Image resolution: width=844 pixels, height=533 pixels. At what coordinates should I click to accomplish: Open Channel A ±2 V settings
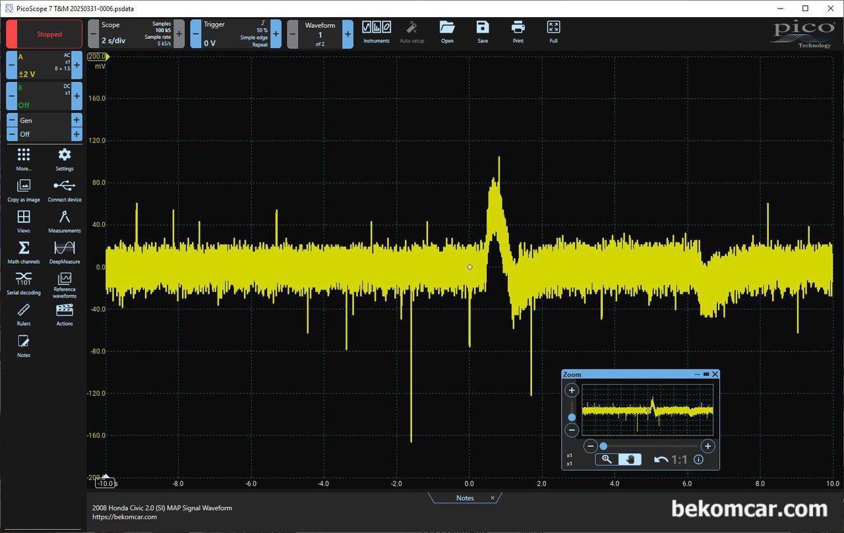tap(44, 65)
